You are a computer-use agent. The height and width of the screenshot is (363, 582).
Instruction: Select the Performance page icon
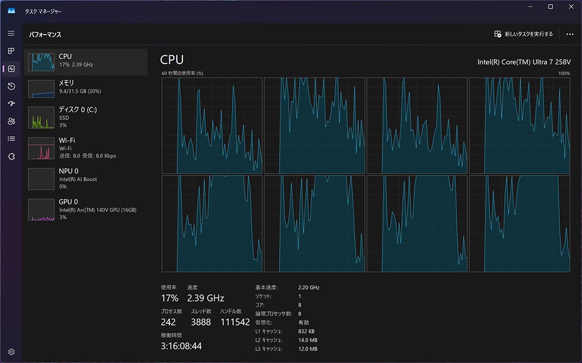click(x=11, y=69)
